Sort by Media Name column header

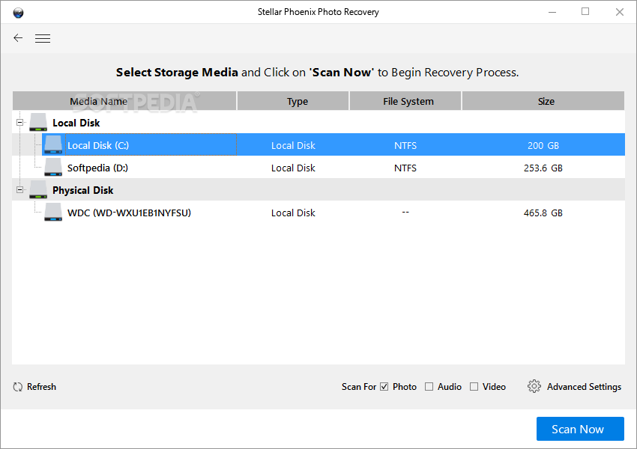(x=124, y=101)
